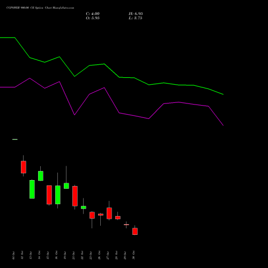Click the small green dash candle for 01 Oct

coord(15,139)
